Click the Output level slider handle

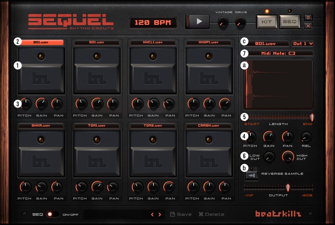(288, 187)
